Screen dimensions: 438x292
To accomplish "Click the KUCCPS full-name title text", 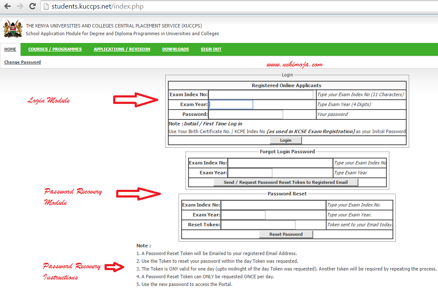I will (x=114, y=26).
